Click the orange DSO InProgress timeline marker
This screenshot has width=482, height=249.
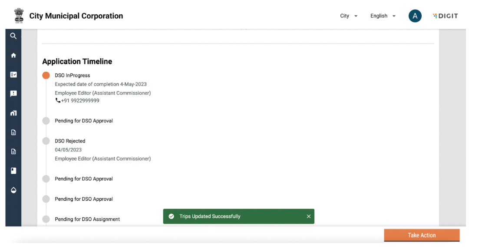(46, 76)
